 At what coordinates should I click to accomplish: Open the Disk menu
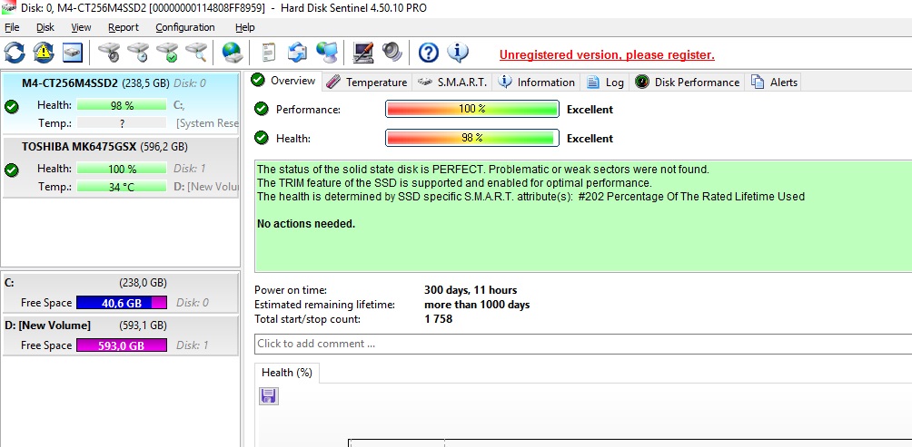click(x=45, y=27)
